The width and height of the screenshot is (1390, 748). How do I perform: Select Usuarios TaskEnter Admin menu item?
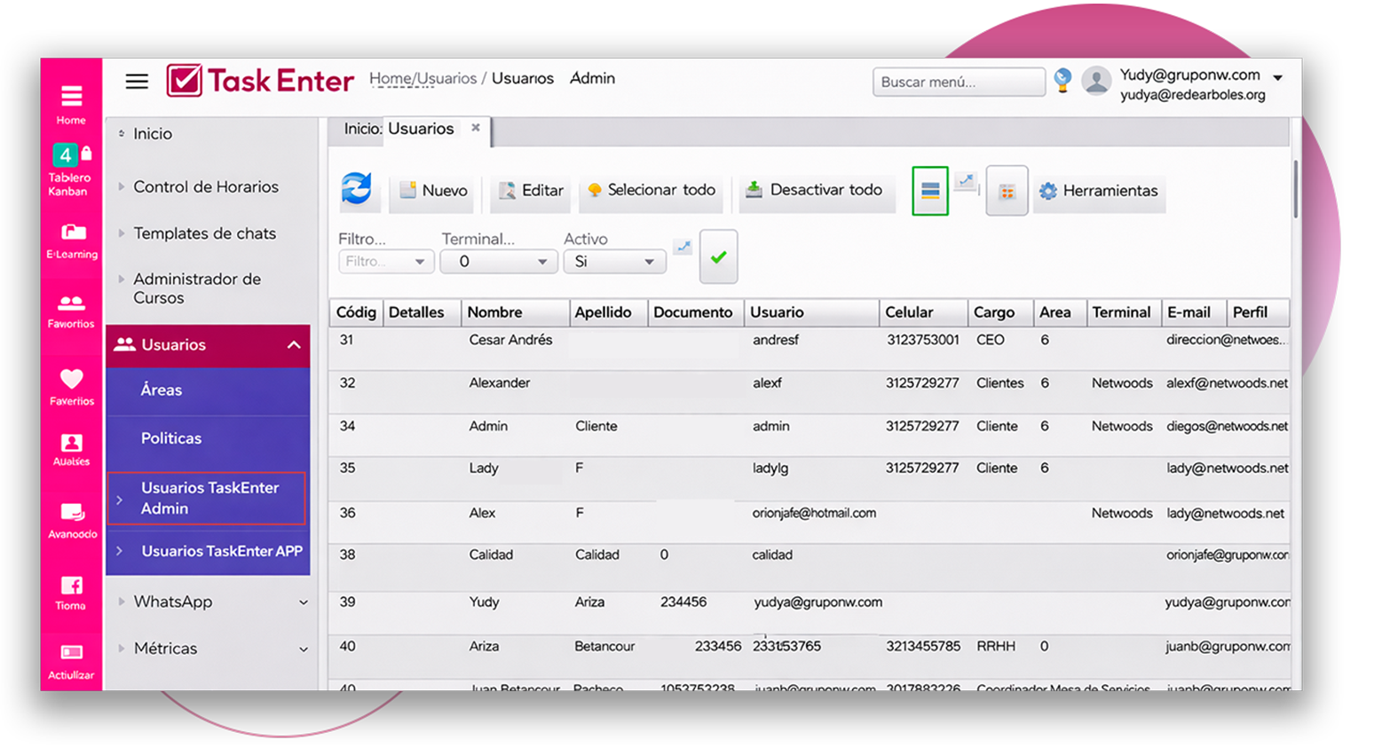point(209,499)
